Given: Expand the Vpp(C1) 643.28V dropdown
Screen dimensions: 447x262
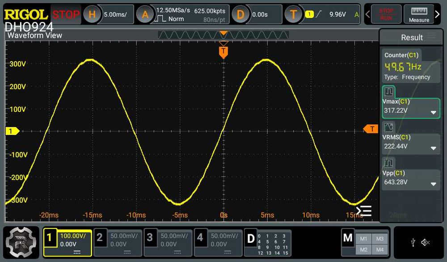Looking at the screenshot, I should (x=433, y=184).
